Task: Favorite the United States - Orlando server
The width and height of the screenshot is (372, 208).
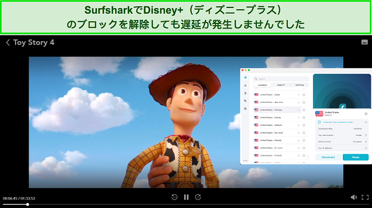Action: (x=304, y=140)
